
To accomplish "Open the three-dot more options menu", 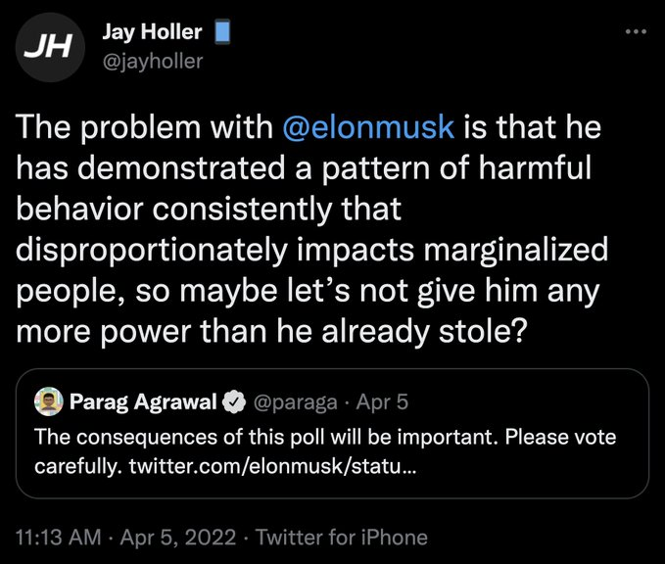I will tap(636, 32).
